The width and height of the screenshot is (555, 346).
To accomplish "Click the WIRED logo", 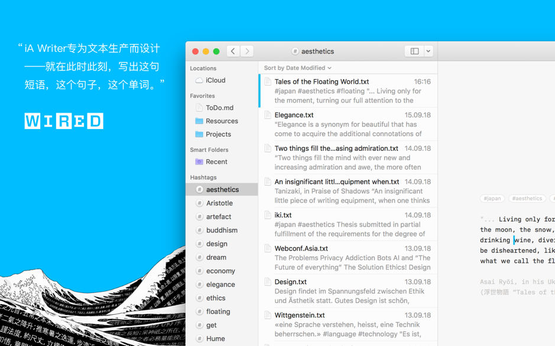I will pos(64,121).
